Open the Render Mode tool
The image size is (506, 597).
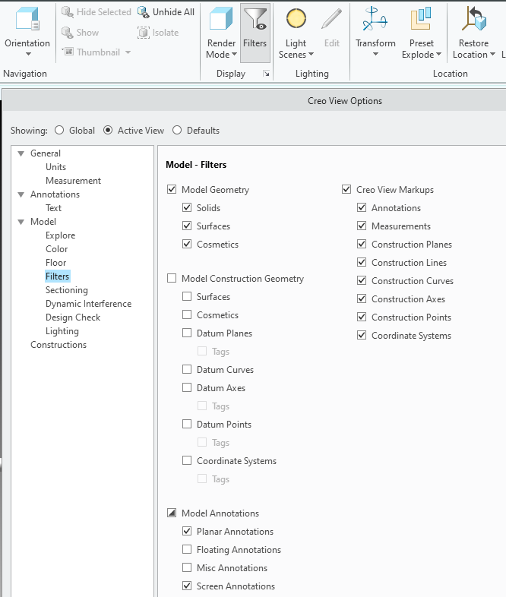(221, 20)
